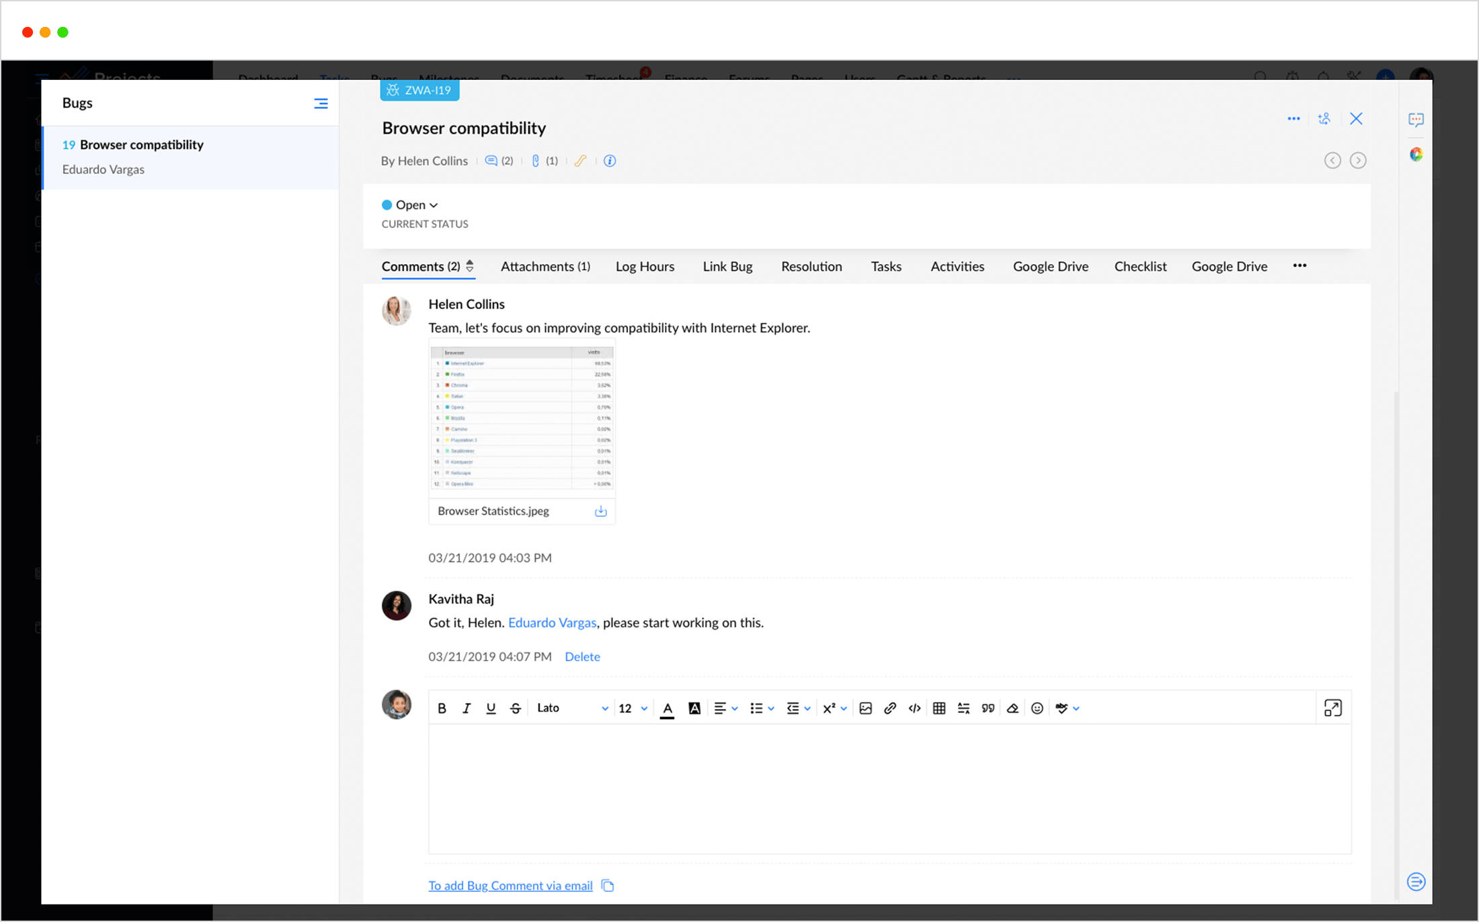Click the bug info icon
This screenshot has width=1479, height=922.
point(610,161)
